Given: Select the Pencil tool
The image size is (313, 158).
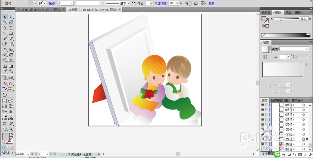Looking at the screenshot, I should click(x=11, y=38).
